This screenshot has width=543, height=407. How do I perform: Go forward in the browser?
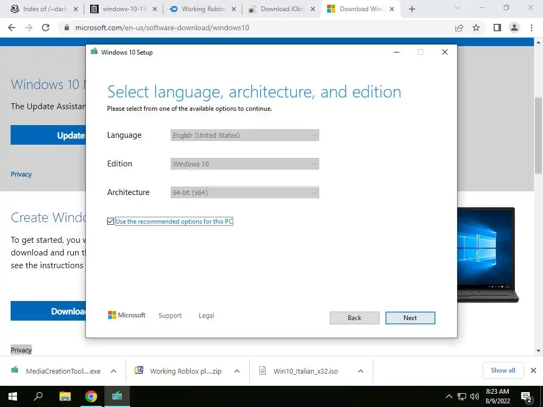pyautogui.click(x=29, y=28)
